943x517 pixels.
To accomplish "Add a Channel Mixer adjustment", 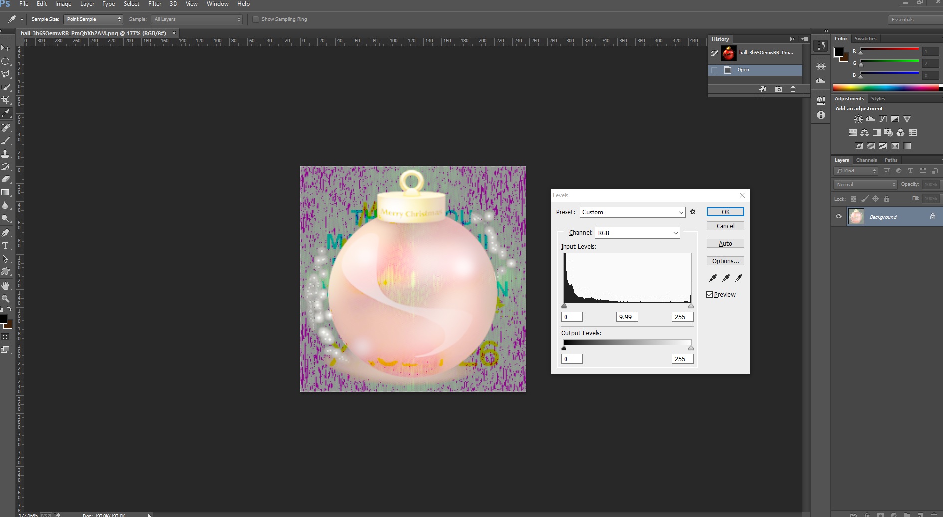I will pyautogui.click(x=900, y=133).
